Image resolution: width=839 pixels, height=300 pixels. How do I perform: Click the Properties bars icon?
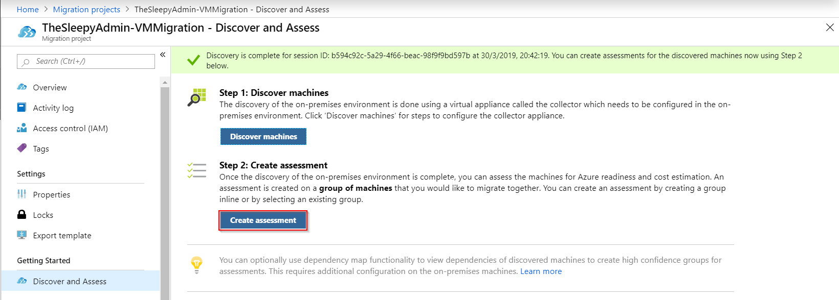(x=22, y=194)
